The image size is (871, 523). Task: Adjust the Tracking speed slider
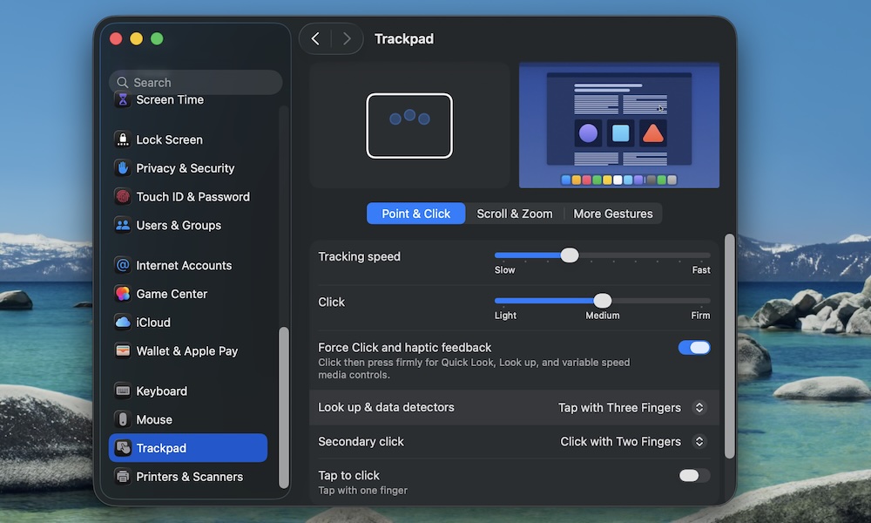(x=570, y=255)
